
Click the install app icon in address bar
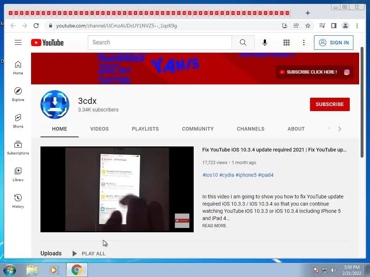pos(285,26)
